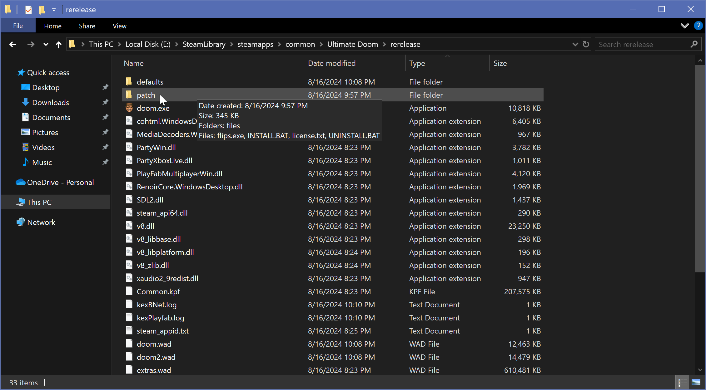Open the Help question mark icon
This screenshot has height=390, width=706.
(x=698, y=26)
